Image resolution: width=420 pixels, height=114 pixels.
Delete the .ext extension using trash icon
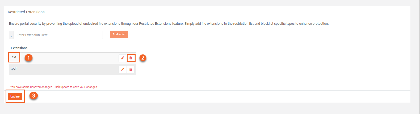coord(131,58)
